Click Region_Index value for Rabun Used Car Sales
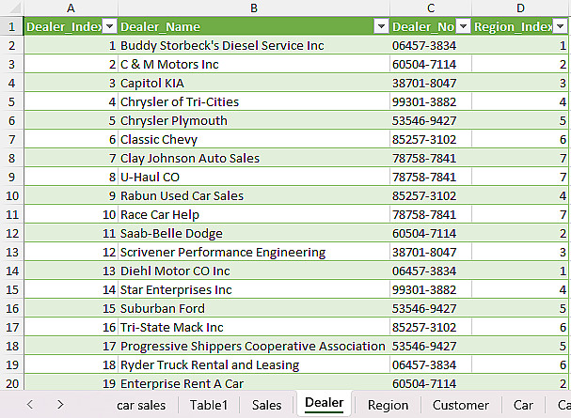The height and width of the screenshot is (418, 571). click(521, 196)
